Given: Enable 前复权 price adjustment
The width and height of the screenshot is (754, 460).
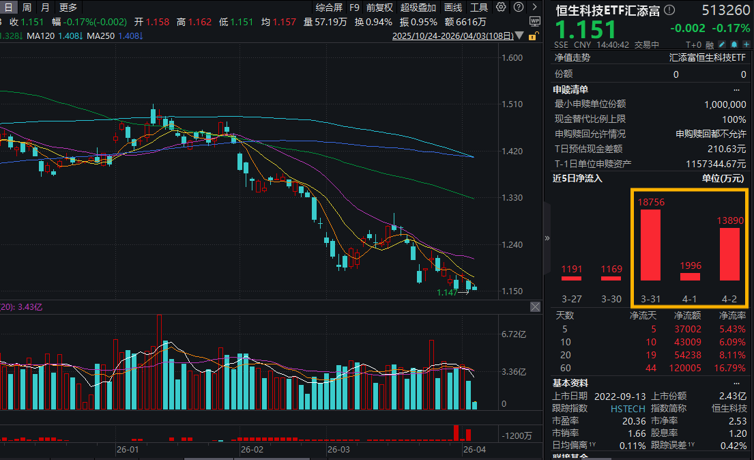Looking at the screenshot, I should tap(379, 8).
